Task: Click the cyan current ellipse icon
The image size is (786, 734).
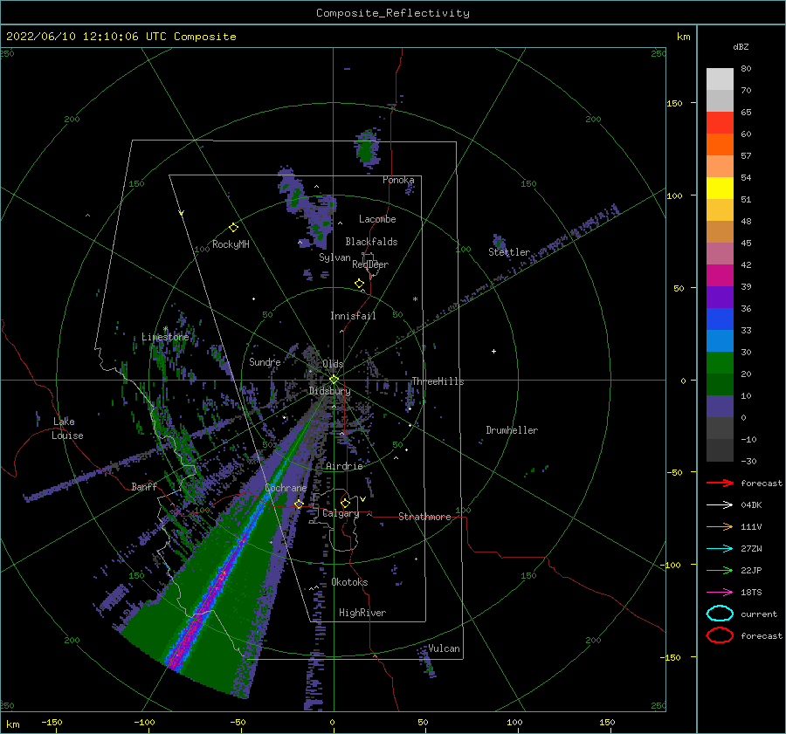Action: pyautogui.click(x=720, y=614)
